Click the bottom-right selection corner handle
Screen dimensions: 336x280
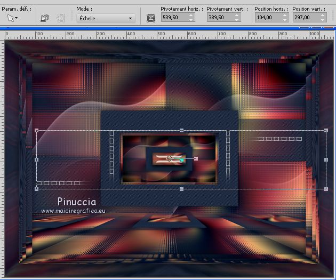point(326,188)
